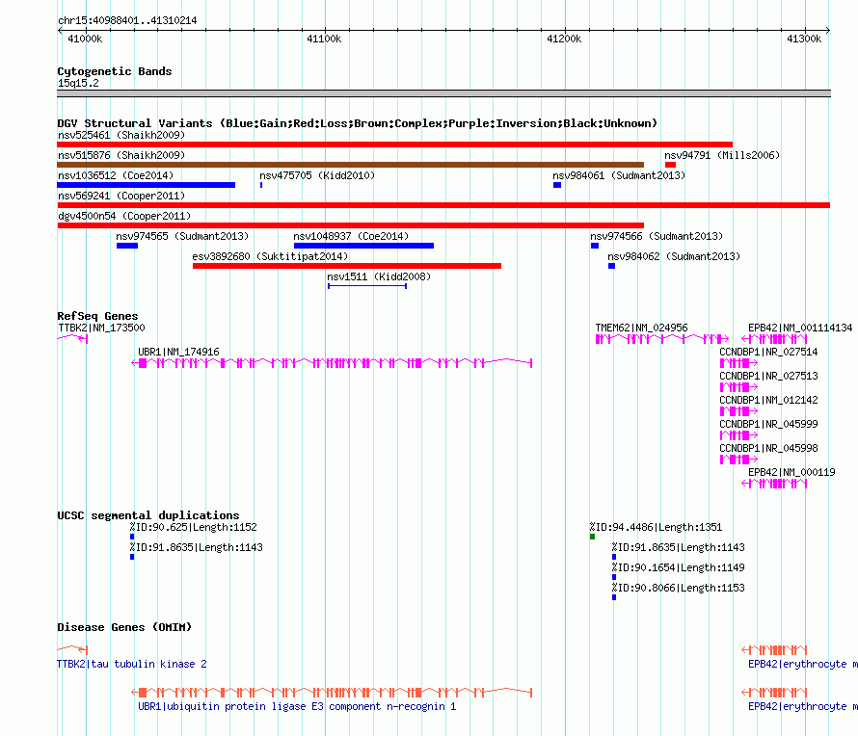Viewport: 858px width, 736px height.
Task: Click the %ID:90.1654|Length:1149 duplication label
Action: [679, 568]
